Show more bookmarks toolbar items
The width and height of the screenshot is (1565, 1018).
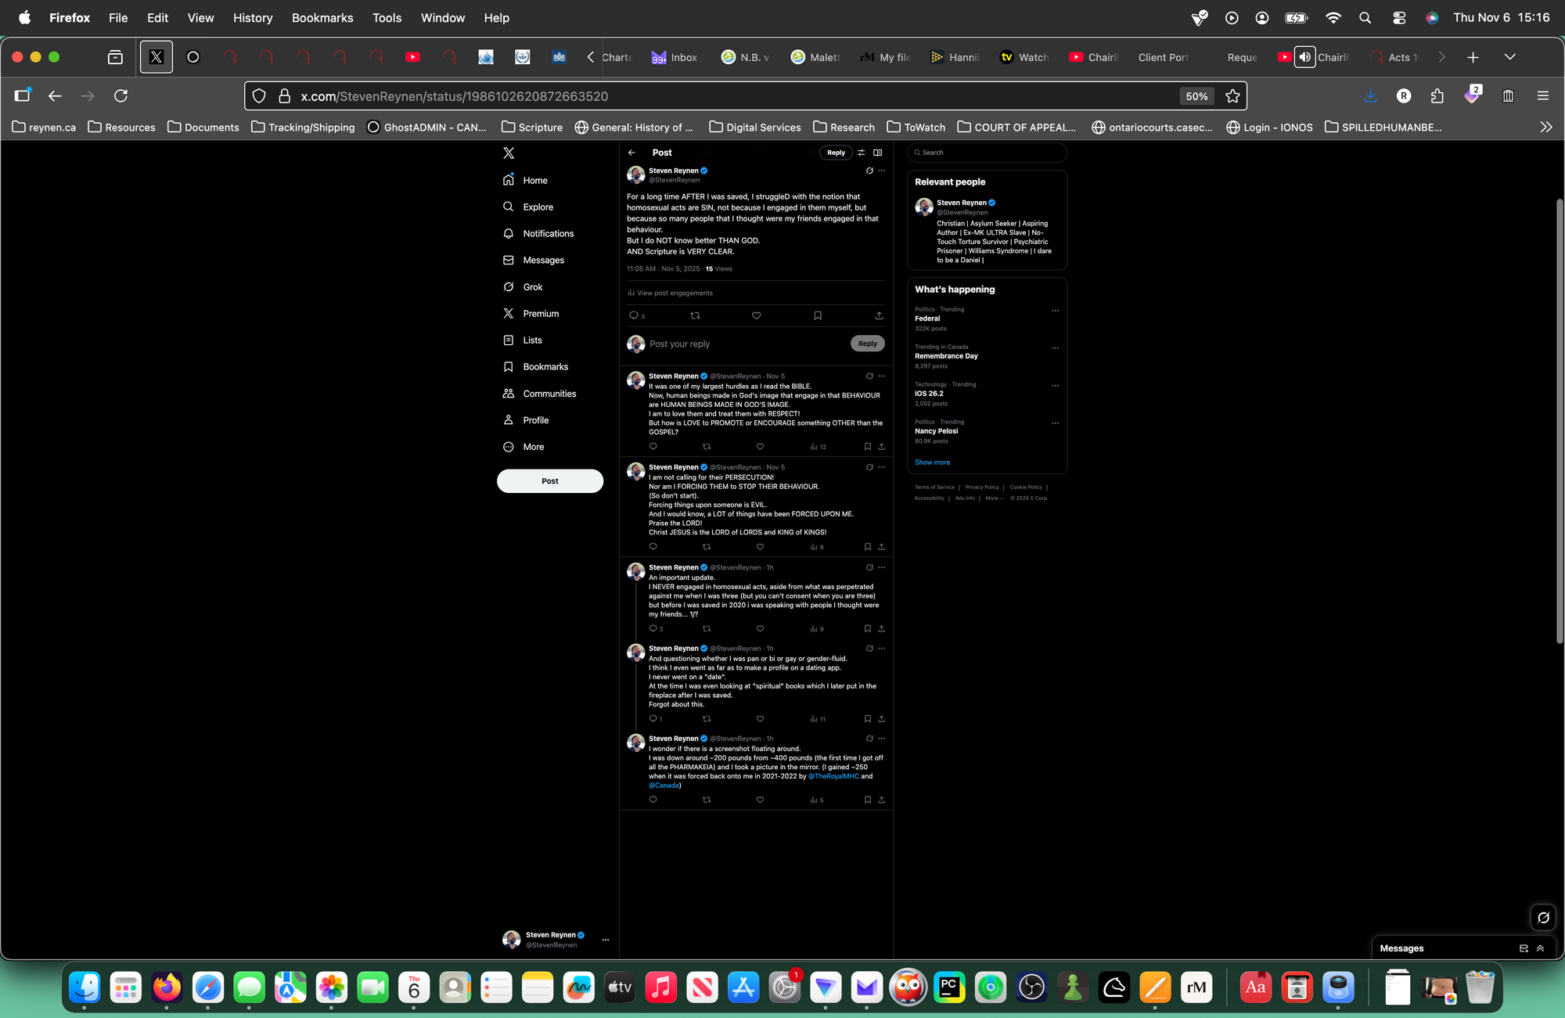pyautogui.click(x=1545, y=128)
